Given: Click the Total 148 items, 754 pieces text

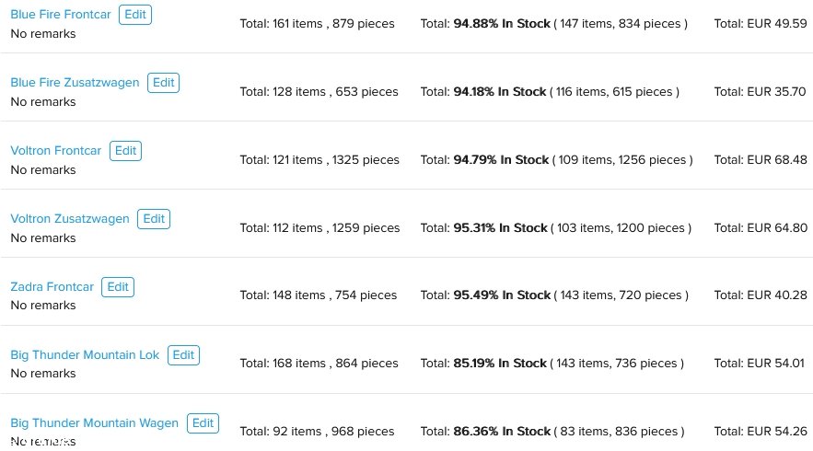Looking at the screenshot, I should tap(318, 295).
